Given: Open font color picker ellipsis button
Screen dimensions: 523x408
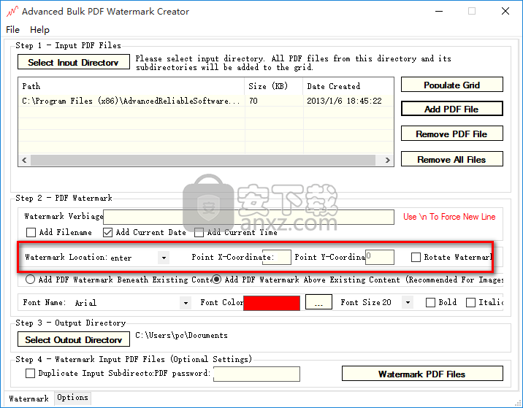Looking at the screenshot, I should coord(318,302).
